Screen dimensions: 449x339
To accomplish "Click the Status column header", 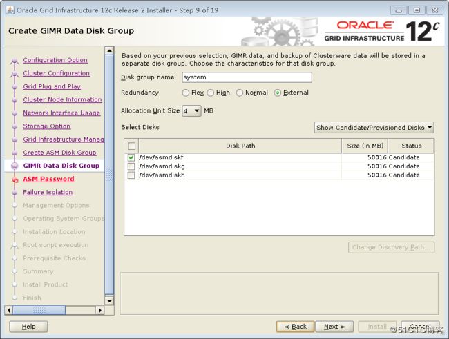I will 411,146.
